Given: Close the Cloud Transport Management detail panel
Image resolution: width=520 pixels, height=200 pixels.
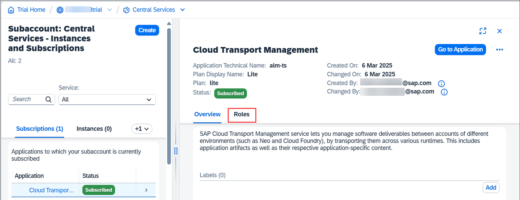Looking at the screenshot, I should point(499,31).
